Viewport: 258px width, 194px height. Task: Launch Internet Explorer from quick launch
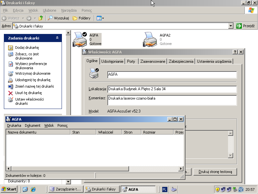coord(33,189)
